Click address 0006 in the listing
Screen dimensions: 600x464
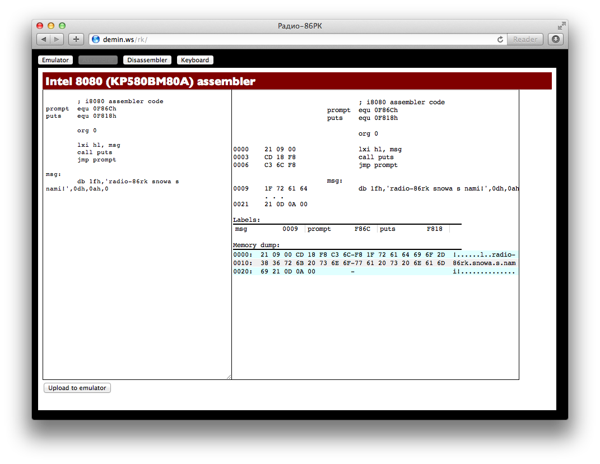tap(241, 165)
